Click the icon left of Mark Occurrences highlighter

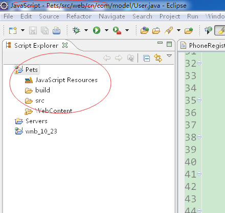click(x=208, y=30)
